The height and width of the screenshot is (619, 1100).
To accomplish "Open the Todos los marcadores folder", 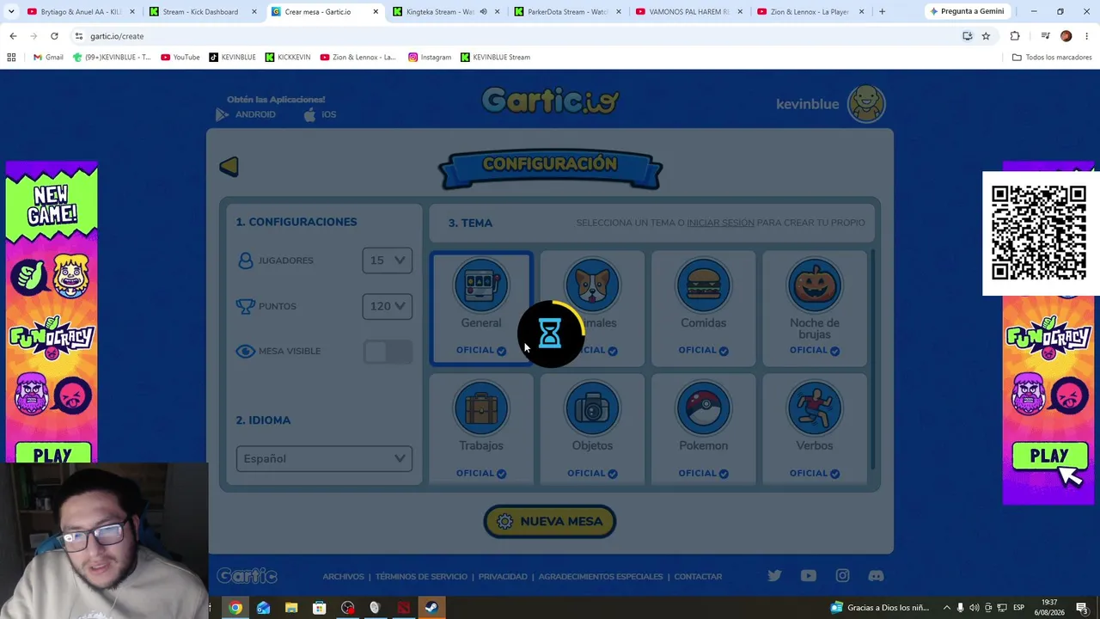I will coord(1052,58).
